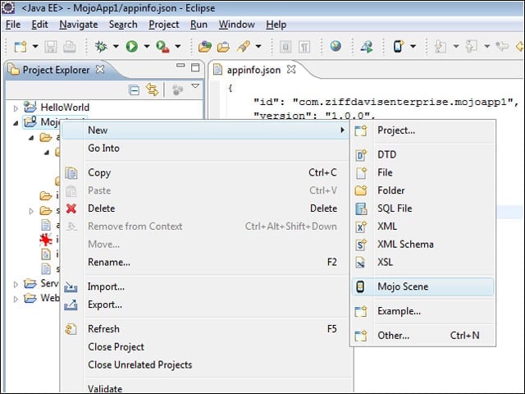Expand the HelloWorld project node
525x394 pixels.
(16, 108)
